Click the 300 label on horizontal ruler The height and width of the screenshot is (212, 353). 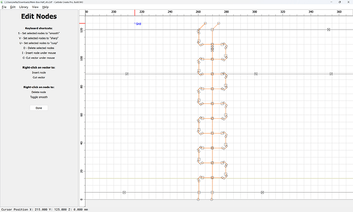click(254, 12)
